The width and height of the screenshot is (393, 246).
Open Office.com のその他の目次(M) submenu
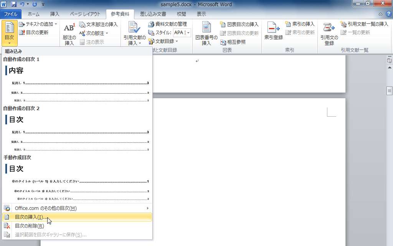point(77,208)
